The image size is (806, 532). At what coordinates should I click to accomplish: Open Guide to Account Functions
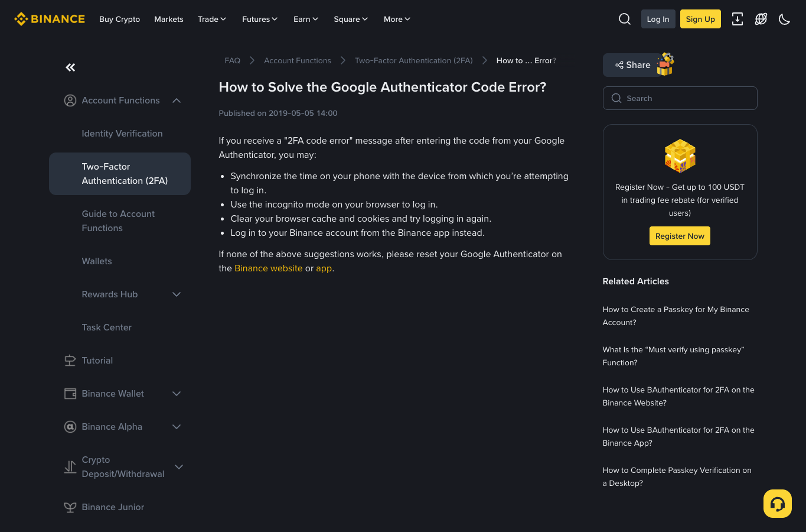(x=118, y=221)
